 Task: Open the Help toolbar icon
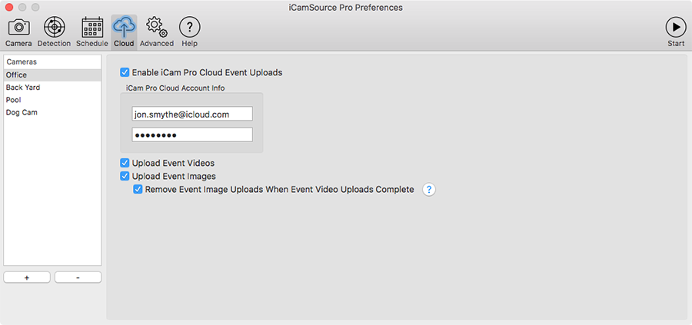coord(189,32)
